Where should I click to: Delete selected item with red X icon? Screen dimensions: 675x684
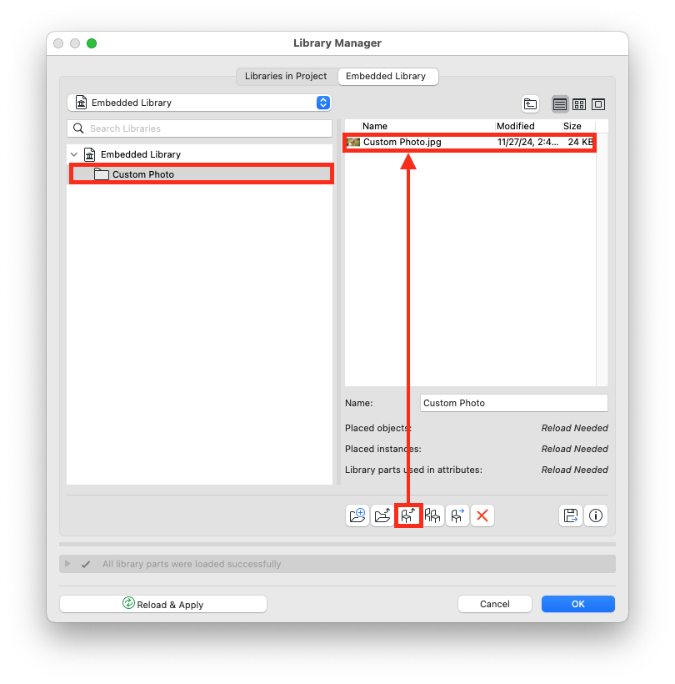click(482, 516)
